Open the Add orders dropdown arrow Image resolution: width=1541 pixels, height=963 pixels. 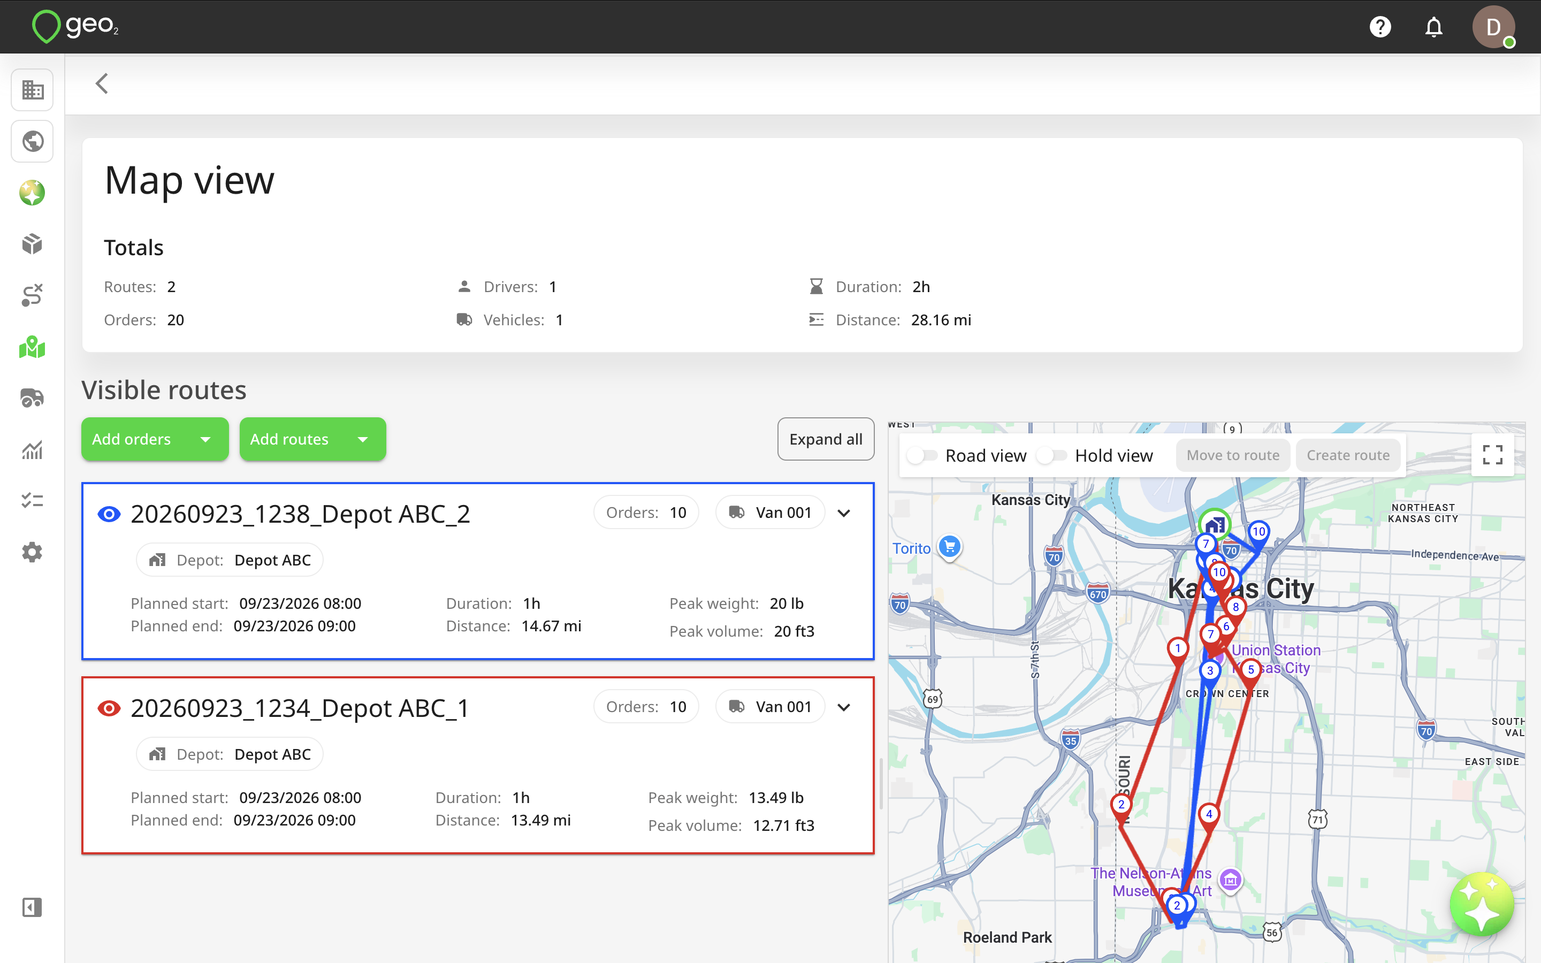205,439
